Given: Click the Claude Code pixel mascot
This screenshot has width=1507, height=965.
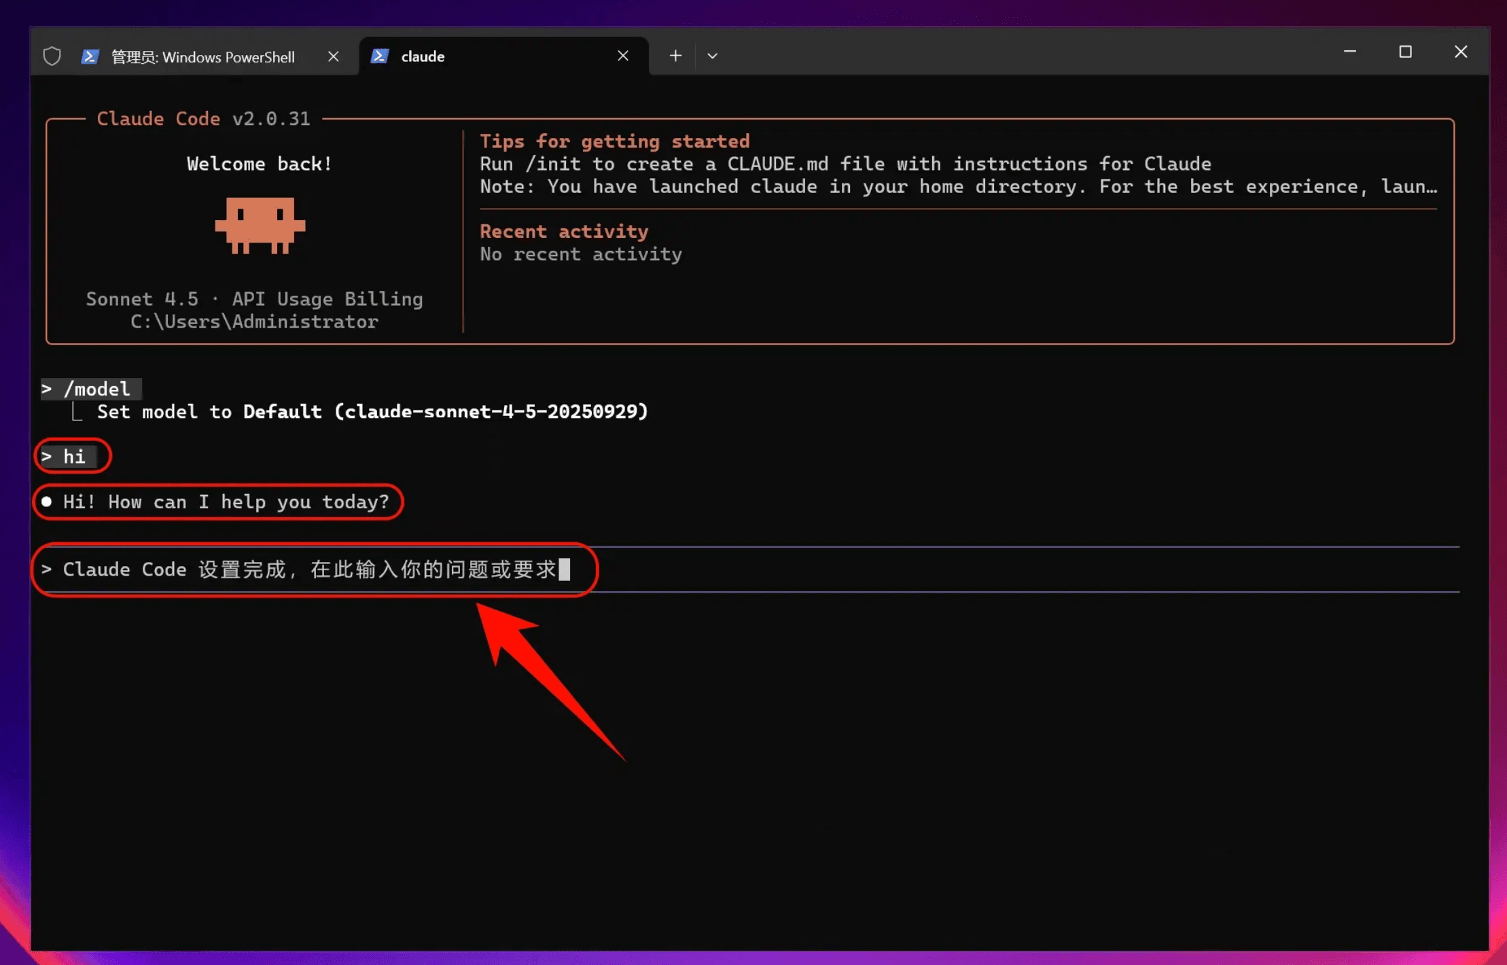Looking at the screenshot, I should 260,226.
